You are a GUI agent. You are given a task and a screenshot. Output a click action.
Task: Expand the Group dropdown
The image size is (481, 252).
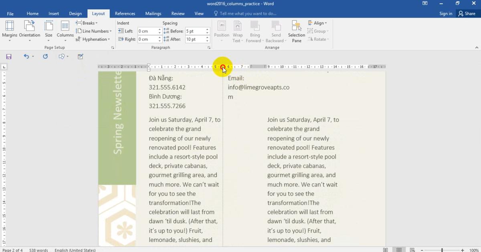click(x=318, y=31)
